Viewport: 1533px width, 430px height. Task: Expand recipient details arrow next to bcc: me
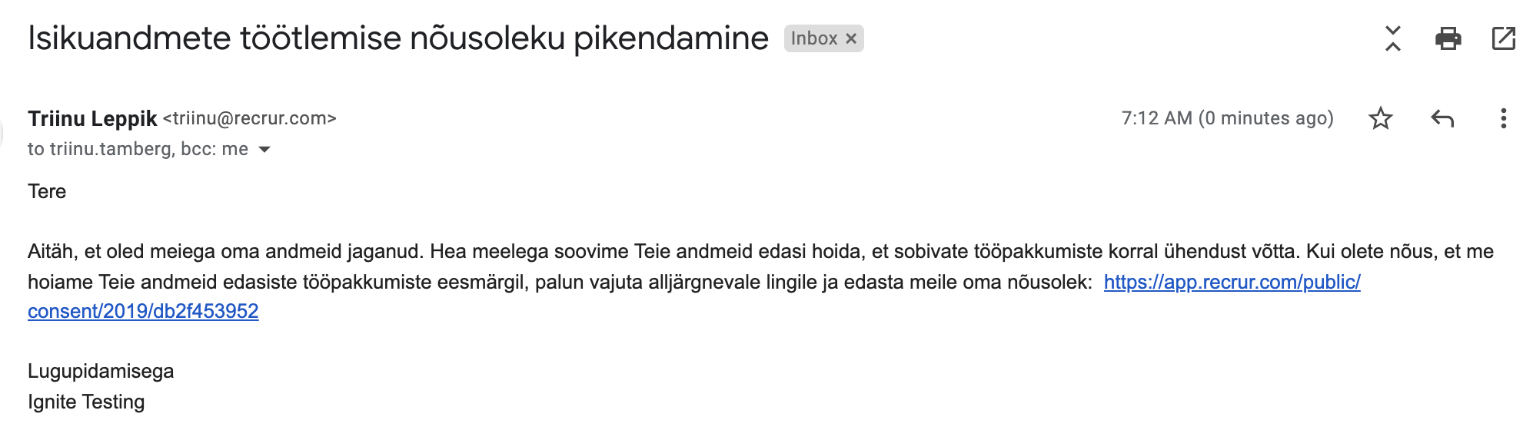point(264,150)
